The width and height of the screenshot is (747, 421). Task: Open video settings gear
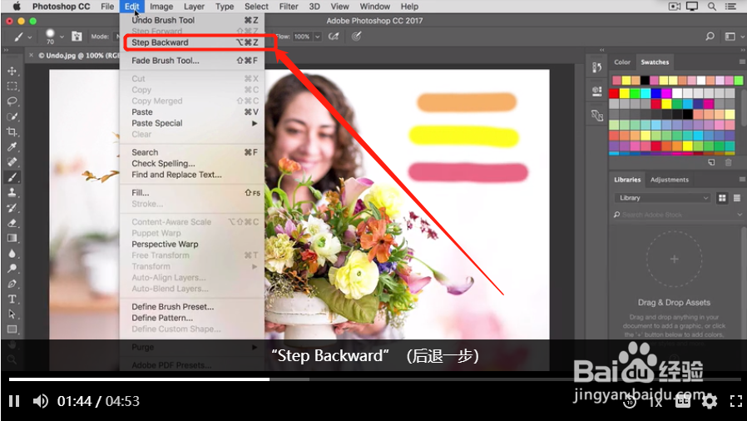pyautogui.click(x=710, y=401)
